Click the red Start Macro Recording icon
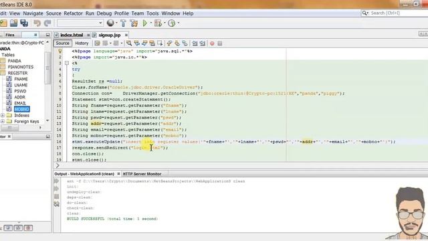428x241 pixels. (212, 43)
